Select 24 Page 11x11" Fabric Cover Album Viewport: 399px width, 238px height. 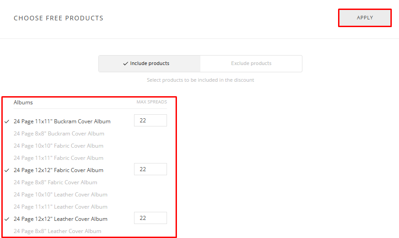click(58, 158)
